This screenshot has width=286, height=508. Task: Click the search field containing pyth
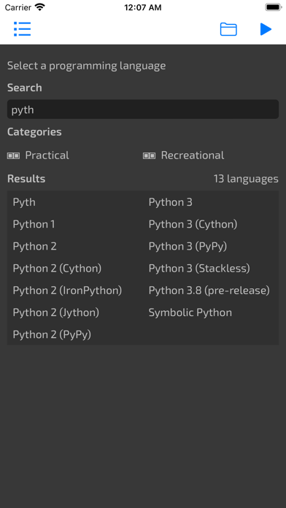pos(143,109)
